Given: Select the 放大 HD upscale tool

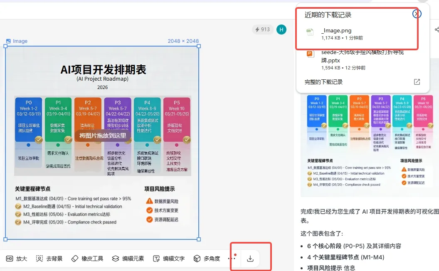Looking at the screenshot, I should pyautogui.click(x=17, y=259).
